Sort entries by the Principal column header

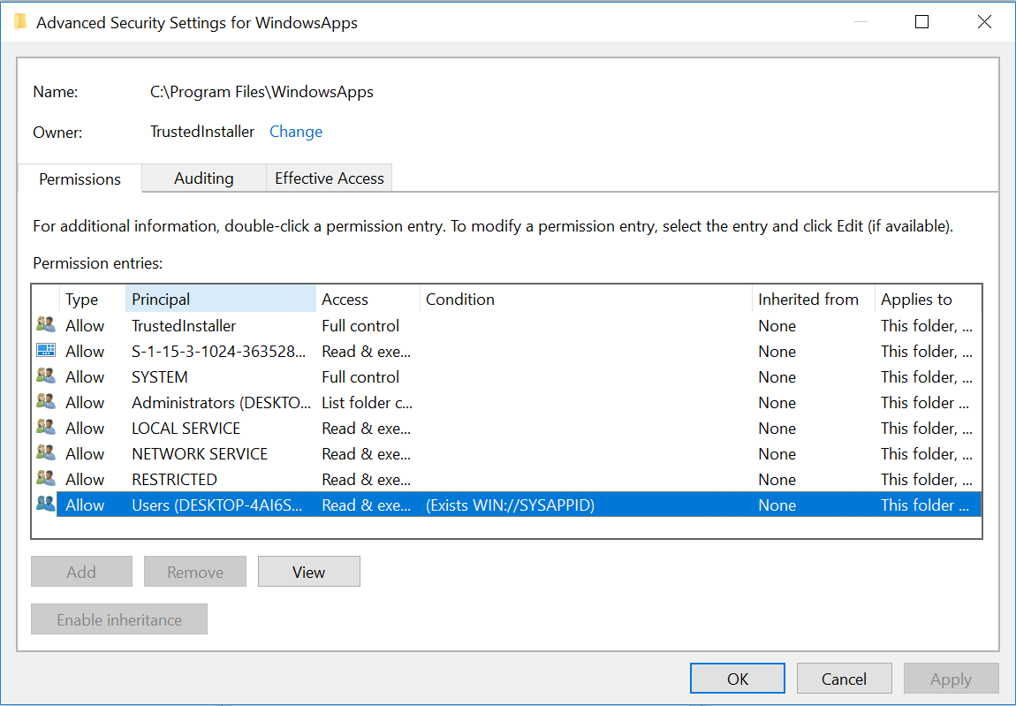click(220, 300)
